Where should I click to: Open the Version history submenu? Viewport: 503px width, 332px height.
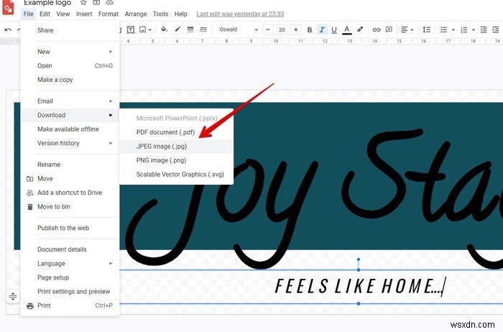click(x=70, y=143)
